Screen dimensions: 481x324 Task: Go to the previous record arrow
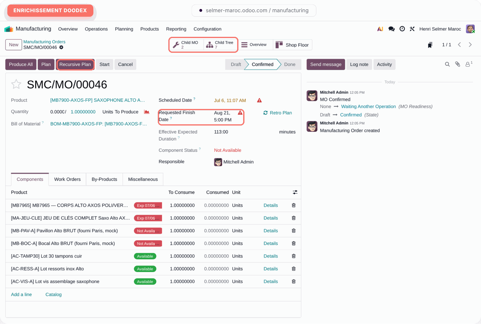[459, 45]
